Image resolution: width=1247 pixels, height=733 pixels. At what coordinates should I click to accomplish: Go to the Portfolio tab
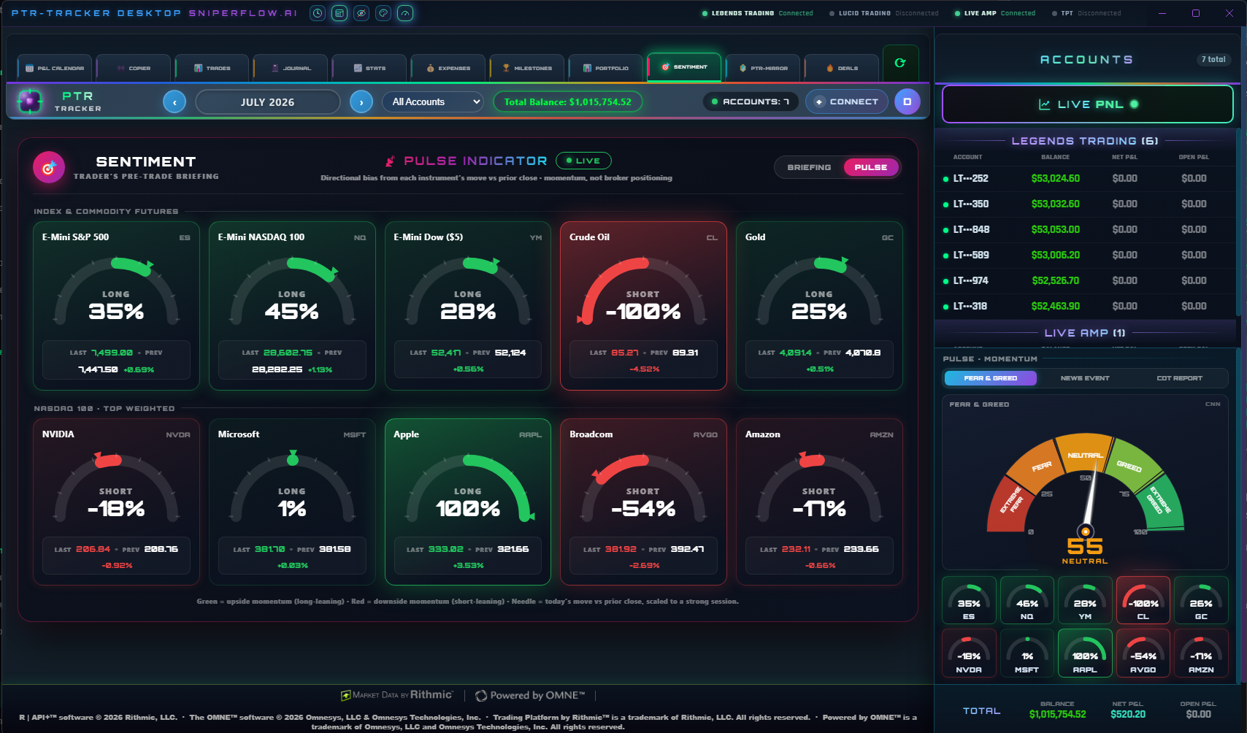coord(606,68)
